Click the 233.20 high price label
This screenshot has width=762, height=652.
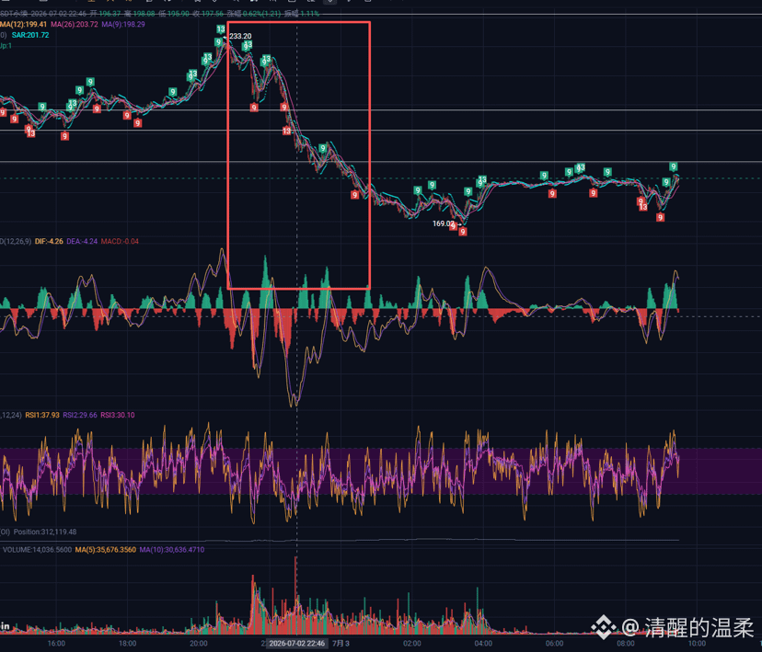pos(240,36)
